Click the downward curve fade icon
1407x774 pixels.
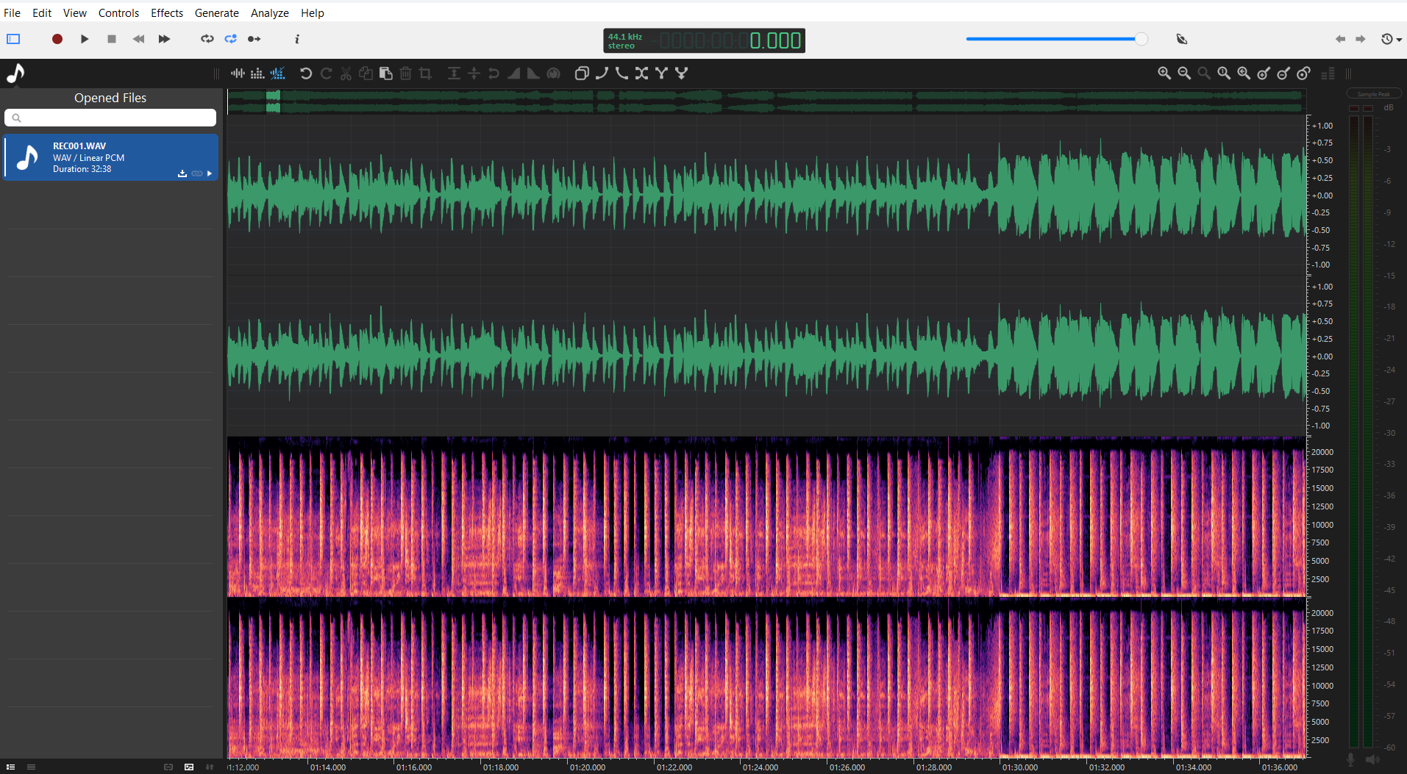coord(621,74)
